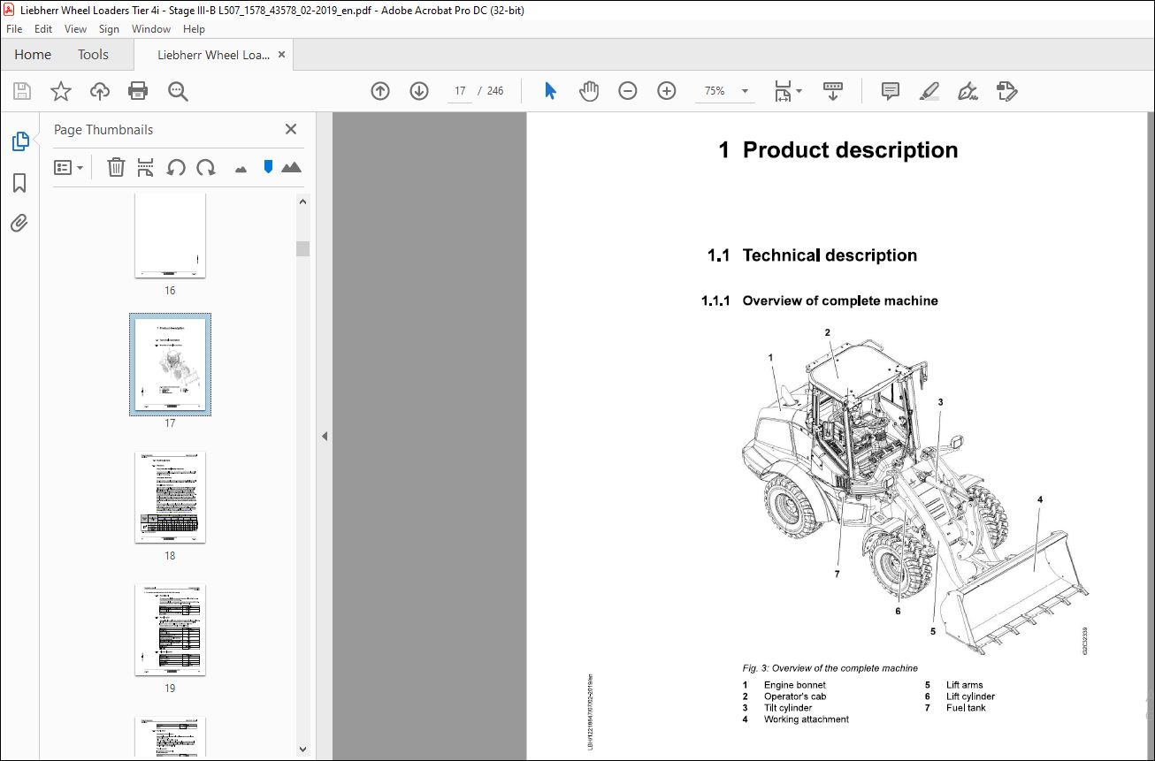
Task: Reduce thumbnail size with small mountain icon
Action: click(x=241, y=169)
